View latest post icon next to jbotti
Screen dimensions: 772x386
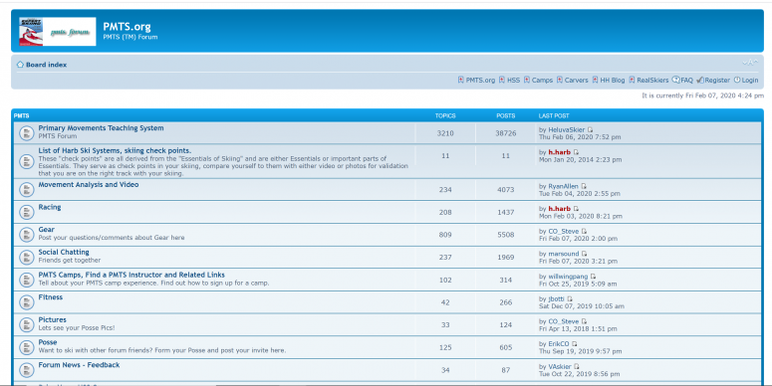coord(570,299)
